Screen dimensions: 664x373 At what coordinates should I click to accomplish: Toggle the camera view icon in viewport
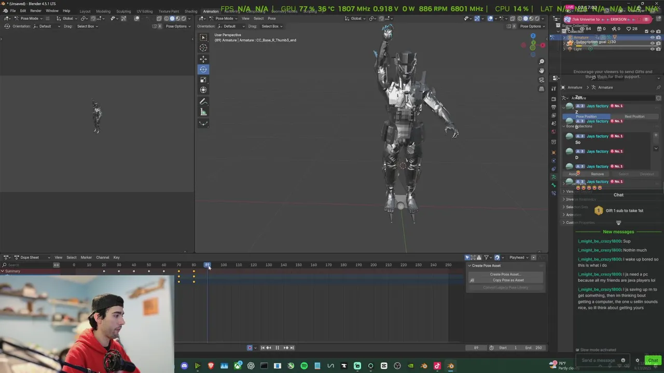542,80
